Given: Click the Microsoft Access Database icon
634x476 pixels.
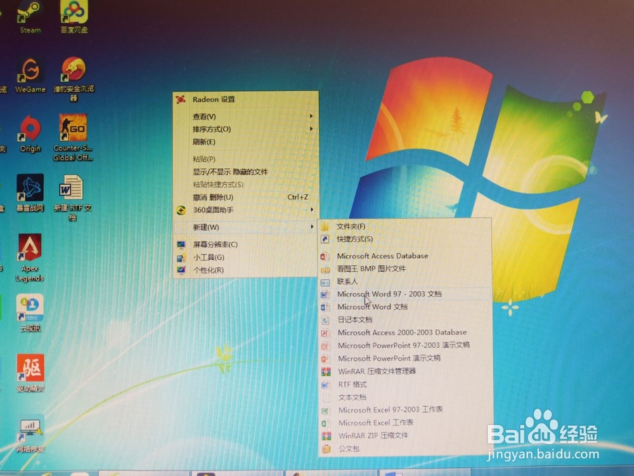Looking at the screenshot, I should click(x=325, y=256).
